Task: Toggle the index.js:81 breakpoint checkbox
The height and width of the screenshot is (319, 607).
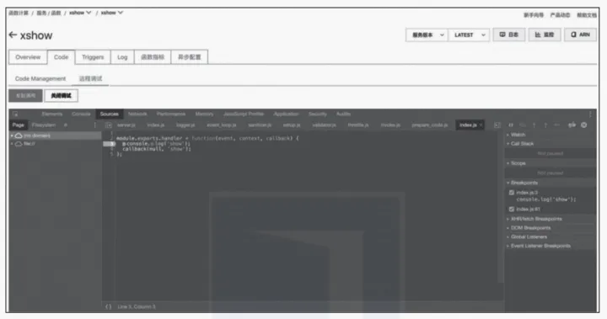Action: [512, 210]
